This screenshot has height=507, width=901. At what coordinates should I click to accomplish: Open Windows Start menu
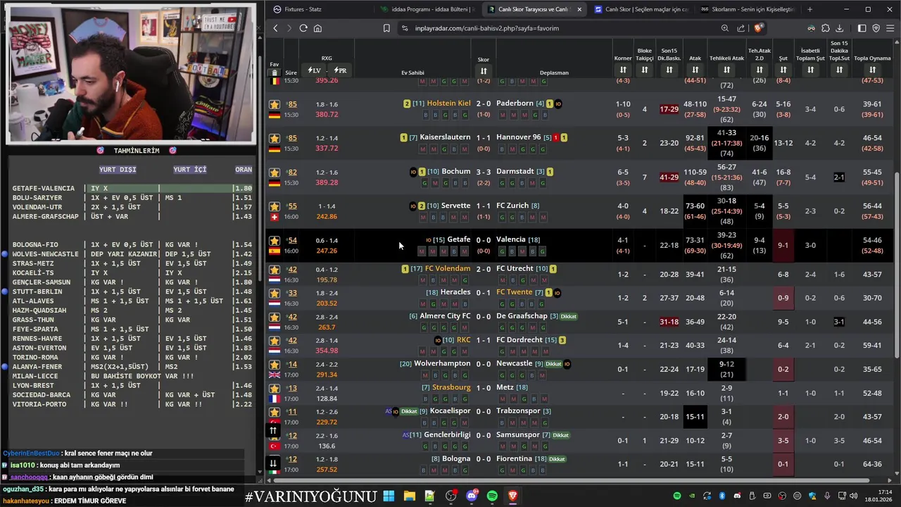click(389, 496)
